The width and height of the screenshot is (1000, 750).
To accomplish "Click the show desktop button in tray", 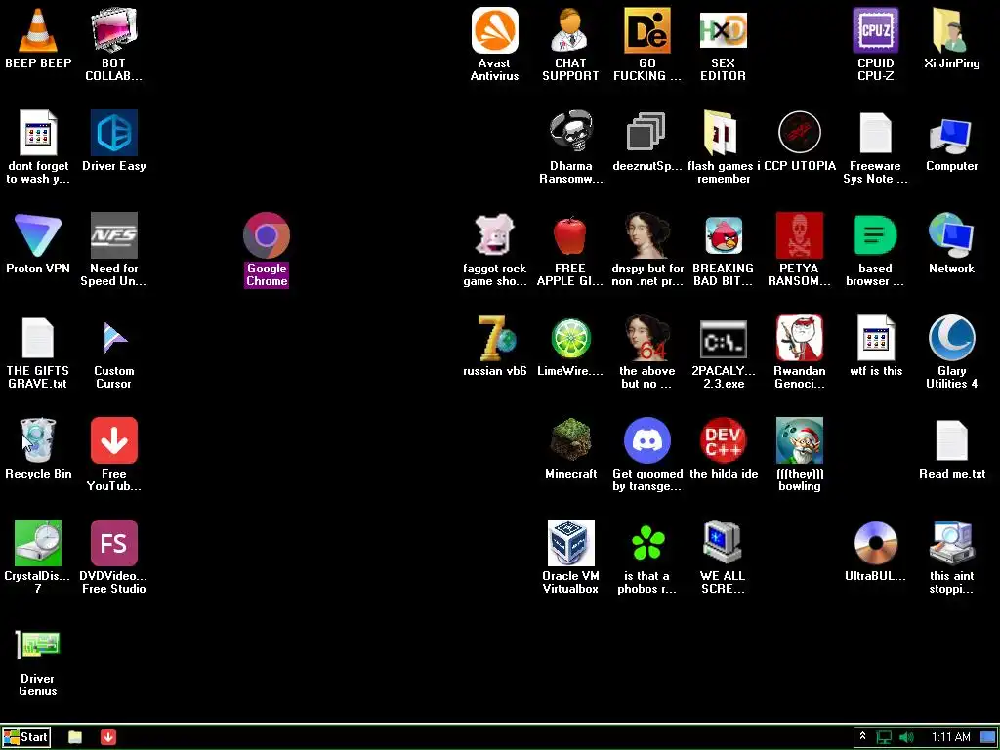I will (987, 737).
